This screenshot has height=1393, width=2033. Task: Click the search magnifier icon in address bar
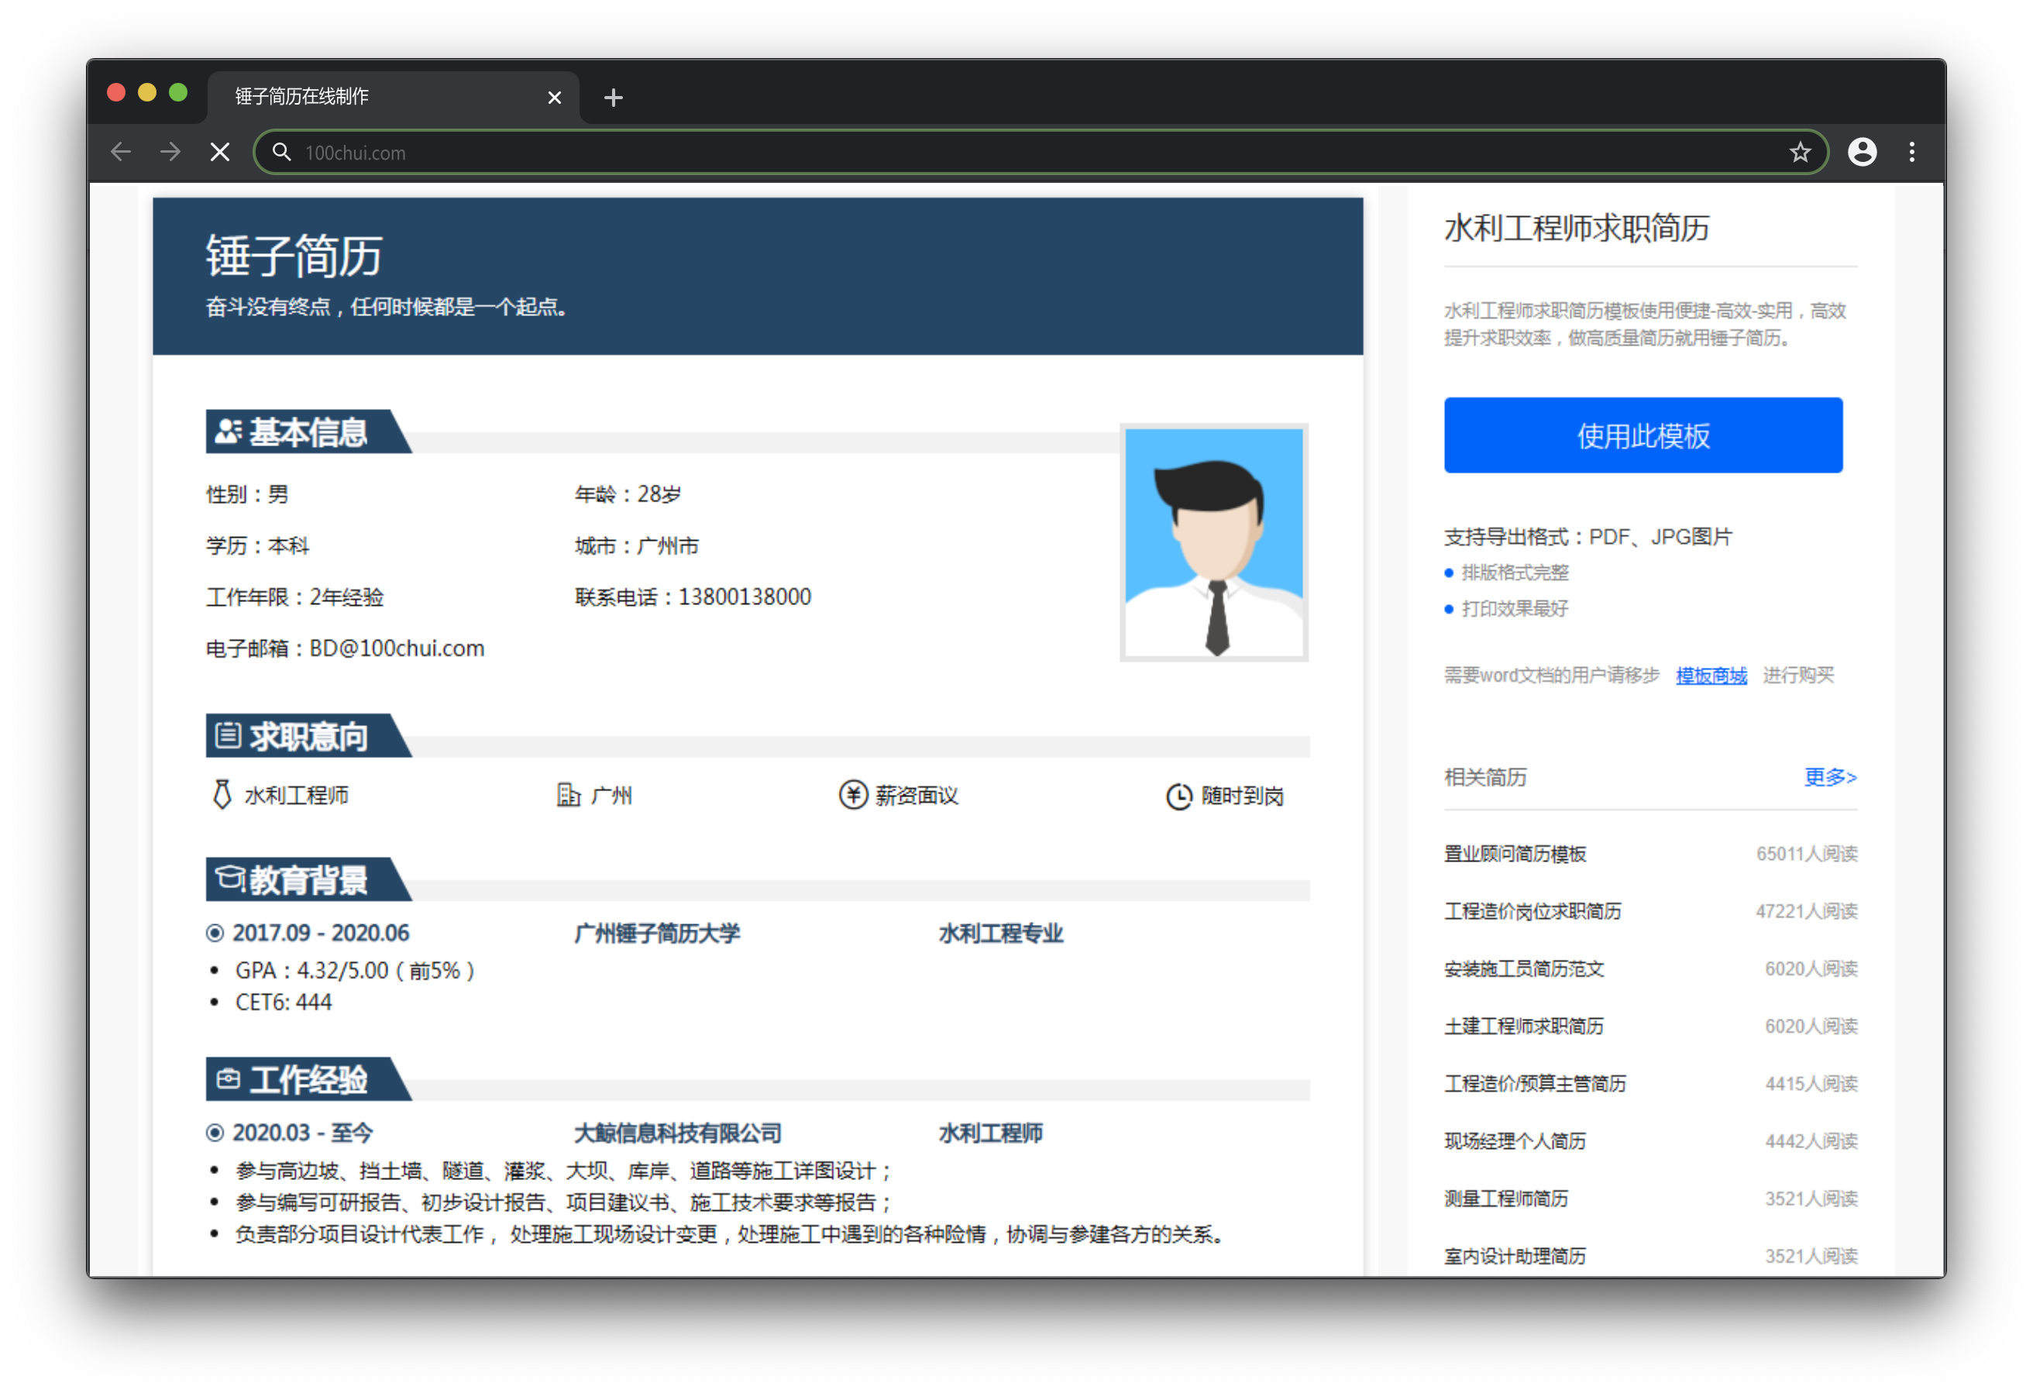[x=280, y=153]
